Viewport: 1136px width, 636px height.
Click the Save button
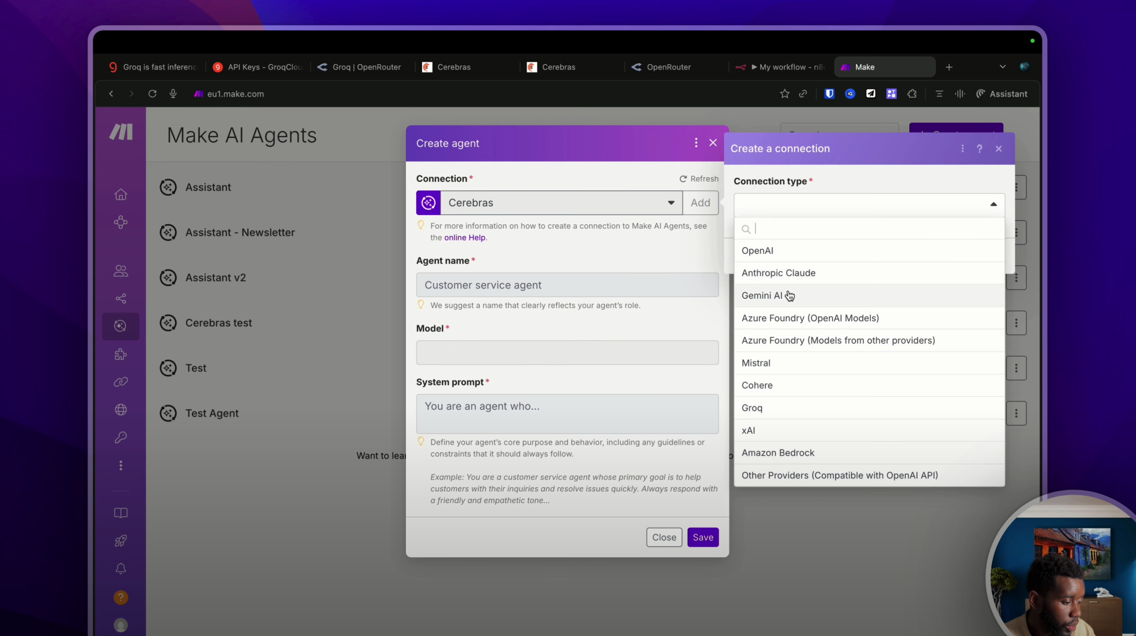(703, 538)
